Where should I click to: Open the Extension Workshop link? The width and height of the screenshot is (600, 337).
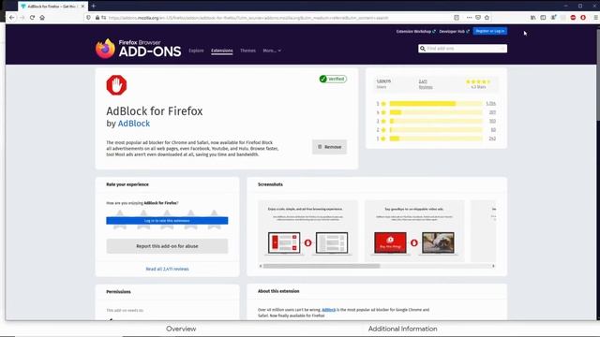coord(415,31)
